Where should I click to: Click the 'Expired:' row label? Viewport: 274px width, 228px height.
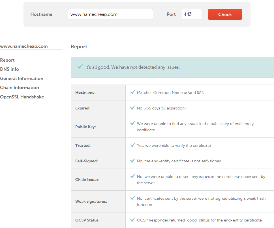coord(83,108)
